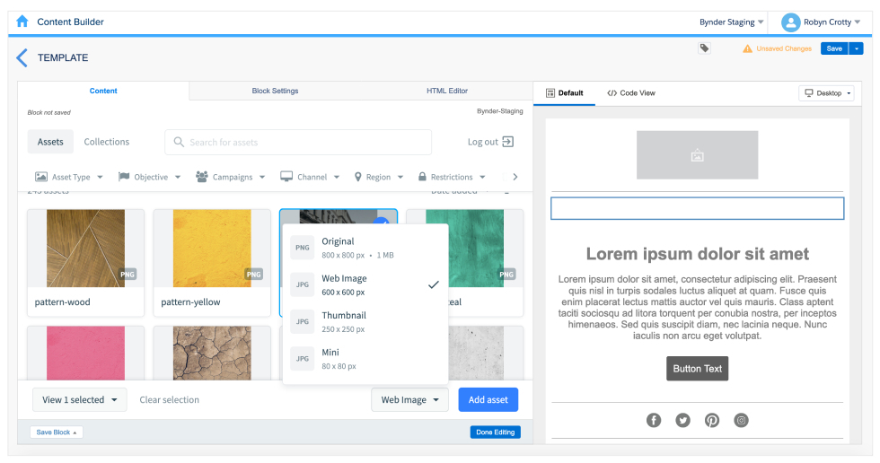Select the Collections tab
This screenshot has width=880, height=463.
point(107,142)
